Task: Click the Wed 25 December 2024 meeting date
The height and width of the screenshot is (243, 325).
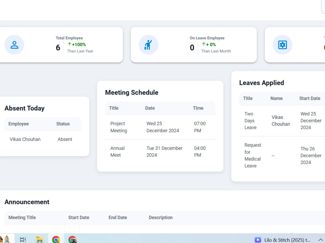Action: tap(163, 127)
